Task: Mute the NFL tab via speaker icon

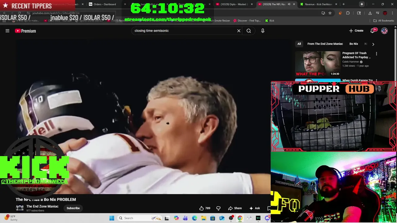Action: [289, 4]
